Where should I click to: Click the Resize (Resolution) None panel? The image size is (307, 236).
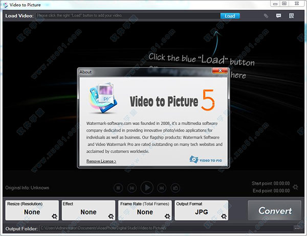click(32, 210)
